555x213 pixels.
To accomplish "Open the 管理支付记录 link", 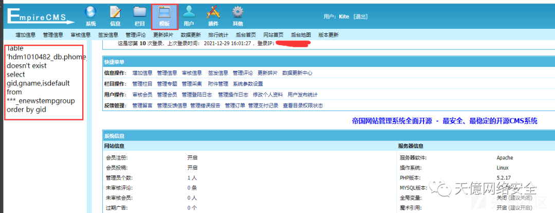I will point(263,105).
